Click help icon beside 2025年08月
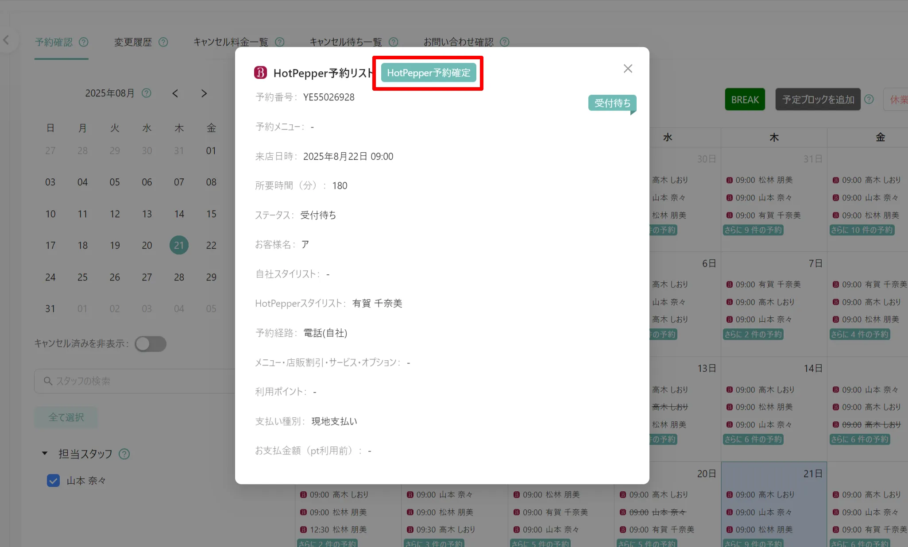Viewport: 908px width, 547px height. [146, 93]
